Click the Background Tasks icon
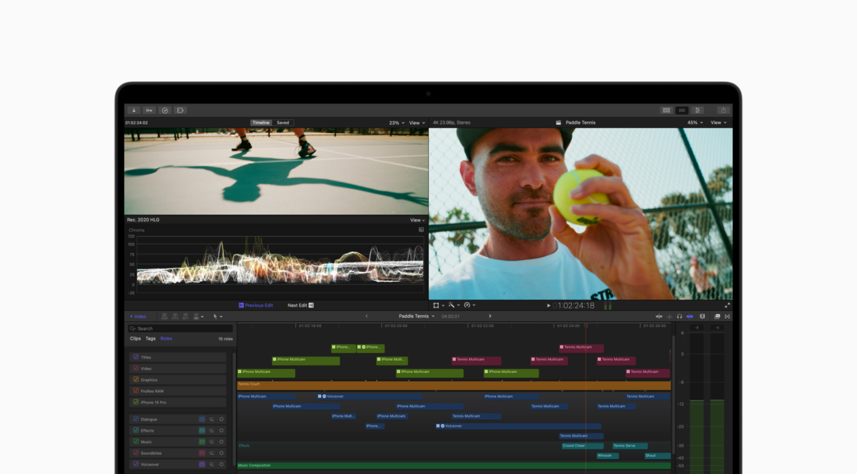This screenshot has width=857, height=474. click(164, 110)
